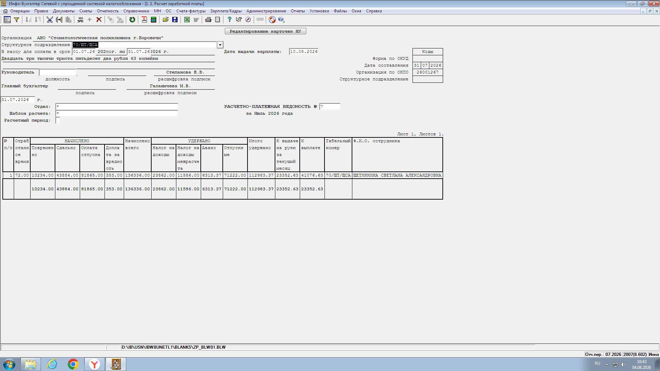Click the globe internet icon
This screenshot has height=371, width=660.
[282, 20]
